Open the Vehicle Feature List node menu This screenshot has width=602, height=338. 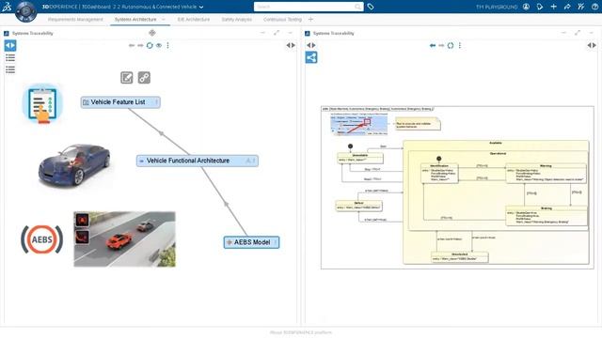[157, 102]
